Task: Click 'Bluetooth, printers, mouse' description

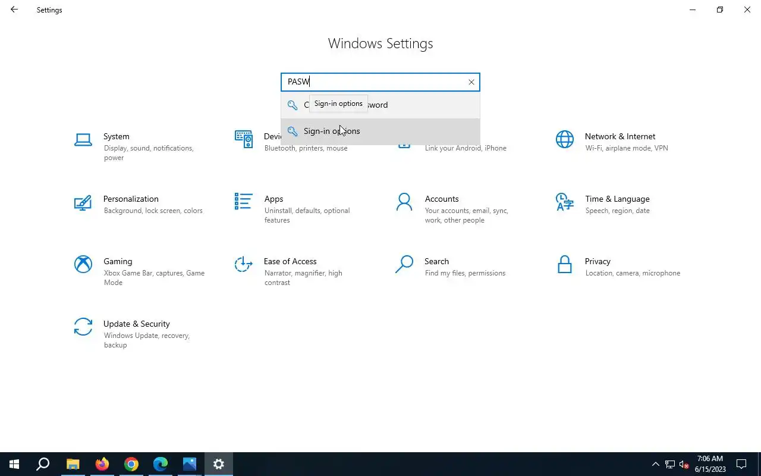Action: pyautogui.click(x=306, y=148)
